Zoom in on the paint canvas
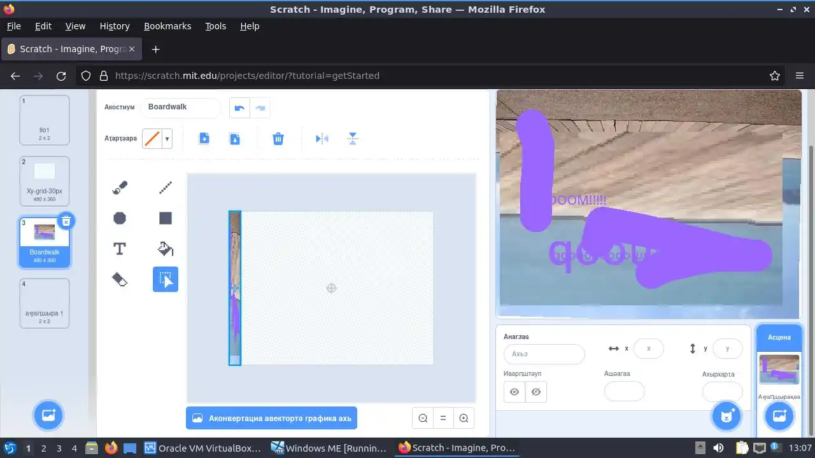 click(x=464, y=419)
